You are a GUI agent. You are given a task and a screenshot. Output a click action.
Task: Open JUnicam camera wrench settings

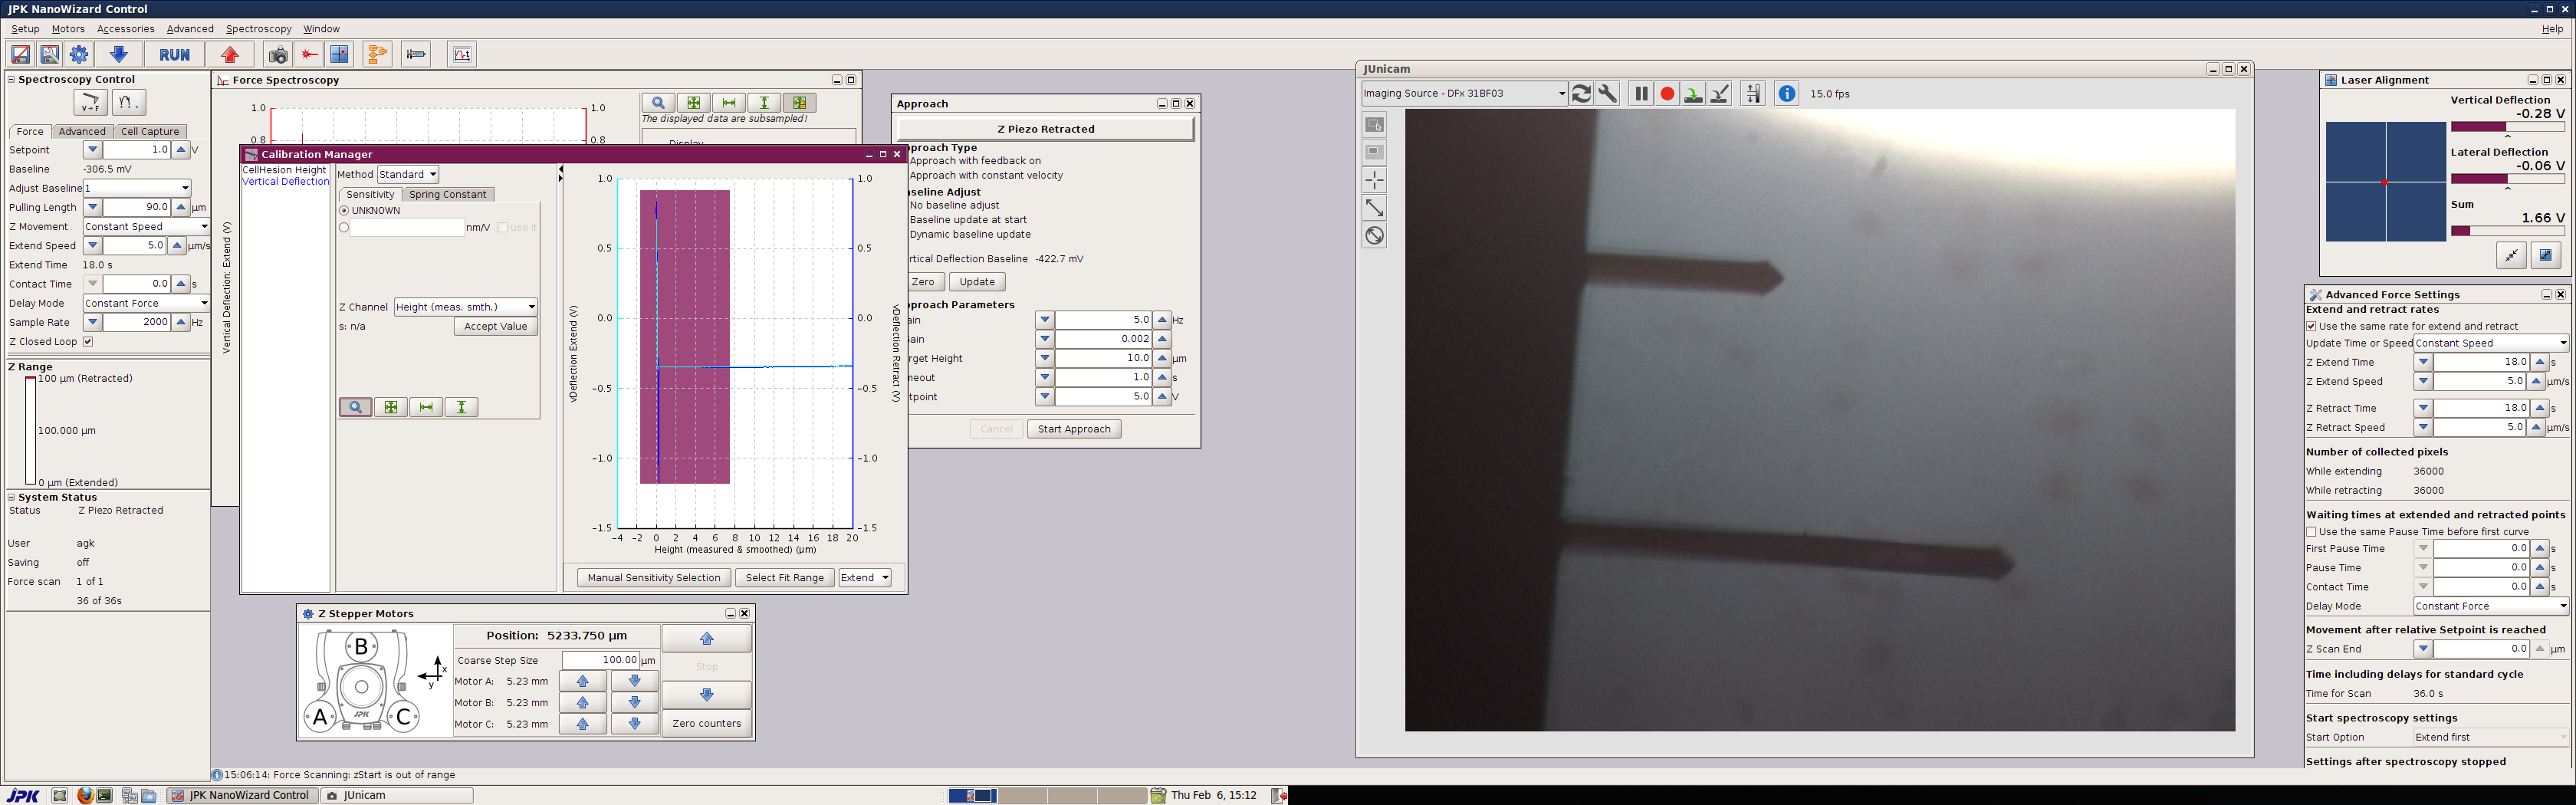[x=1607, y=94]
